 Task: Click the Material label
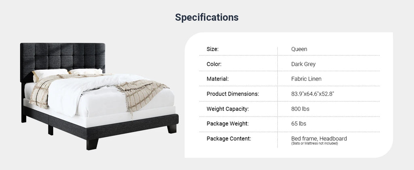218,79
